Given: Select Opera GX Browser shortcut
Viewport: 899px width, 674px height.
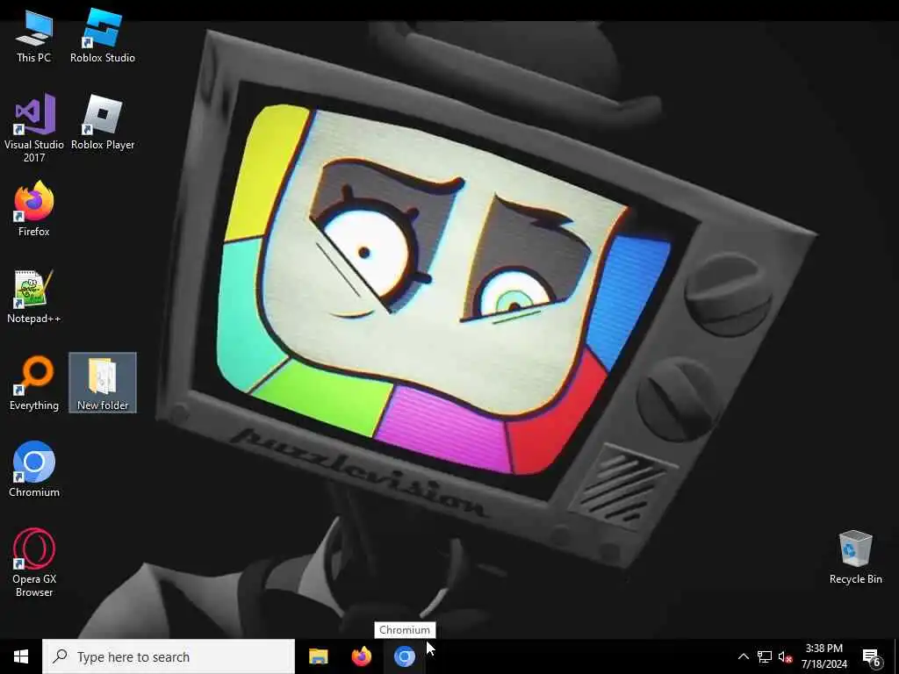Looking at the screenshot, I should (x=34, y=563).
